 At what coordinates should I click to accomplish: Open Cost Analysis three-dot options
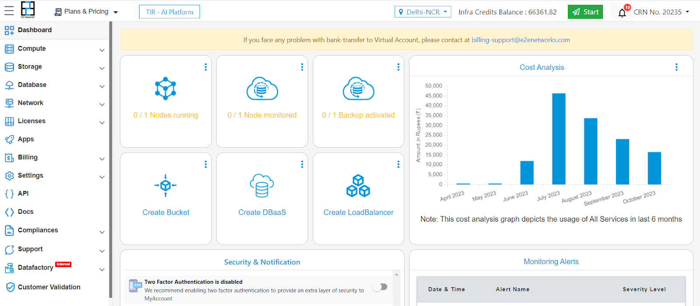point(676,67)
